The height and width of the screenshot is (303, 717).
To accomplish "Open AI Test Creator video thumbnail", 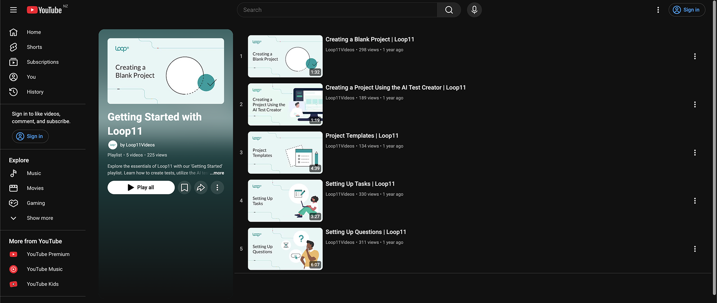I will 285,104.
